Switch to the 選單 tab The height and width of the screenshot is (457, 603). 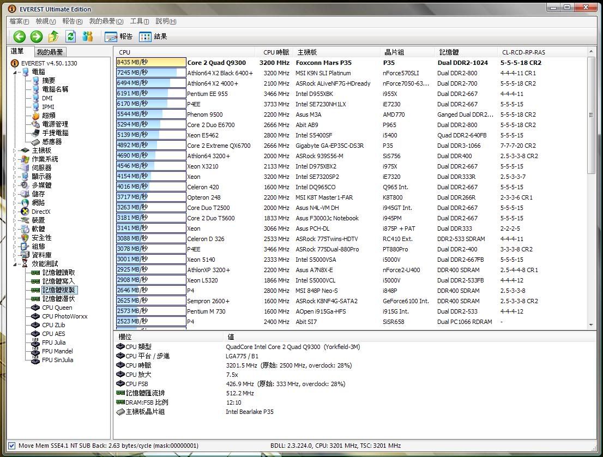[x=17, y=51]
